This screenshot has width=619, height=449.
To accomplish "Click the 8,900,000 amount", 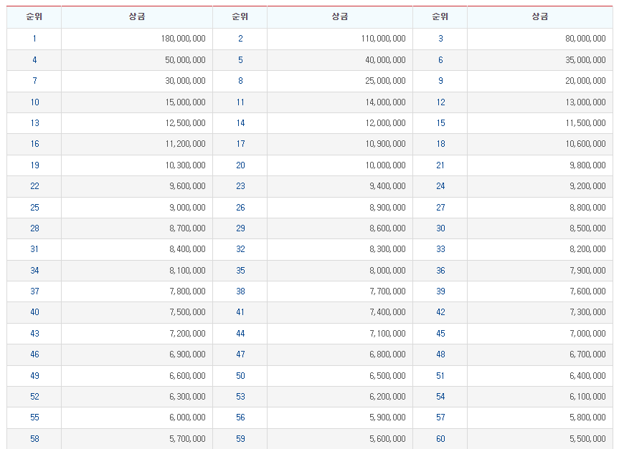I will click(x=387, y=208).
